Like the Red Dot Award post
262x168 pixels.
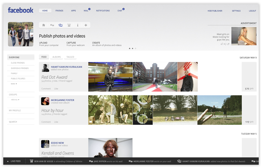(x=56, y=89)
